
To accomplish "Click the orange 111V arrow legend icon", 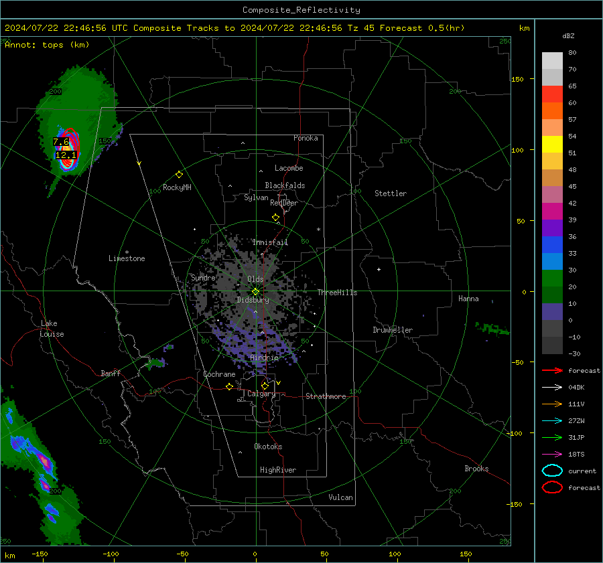I will tap(552, 404).
